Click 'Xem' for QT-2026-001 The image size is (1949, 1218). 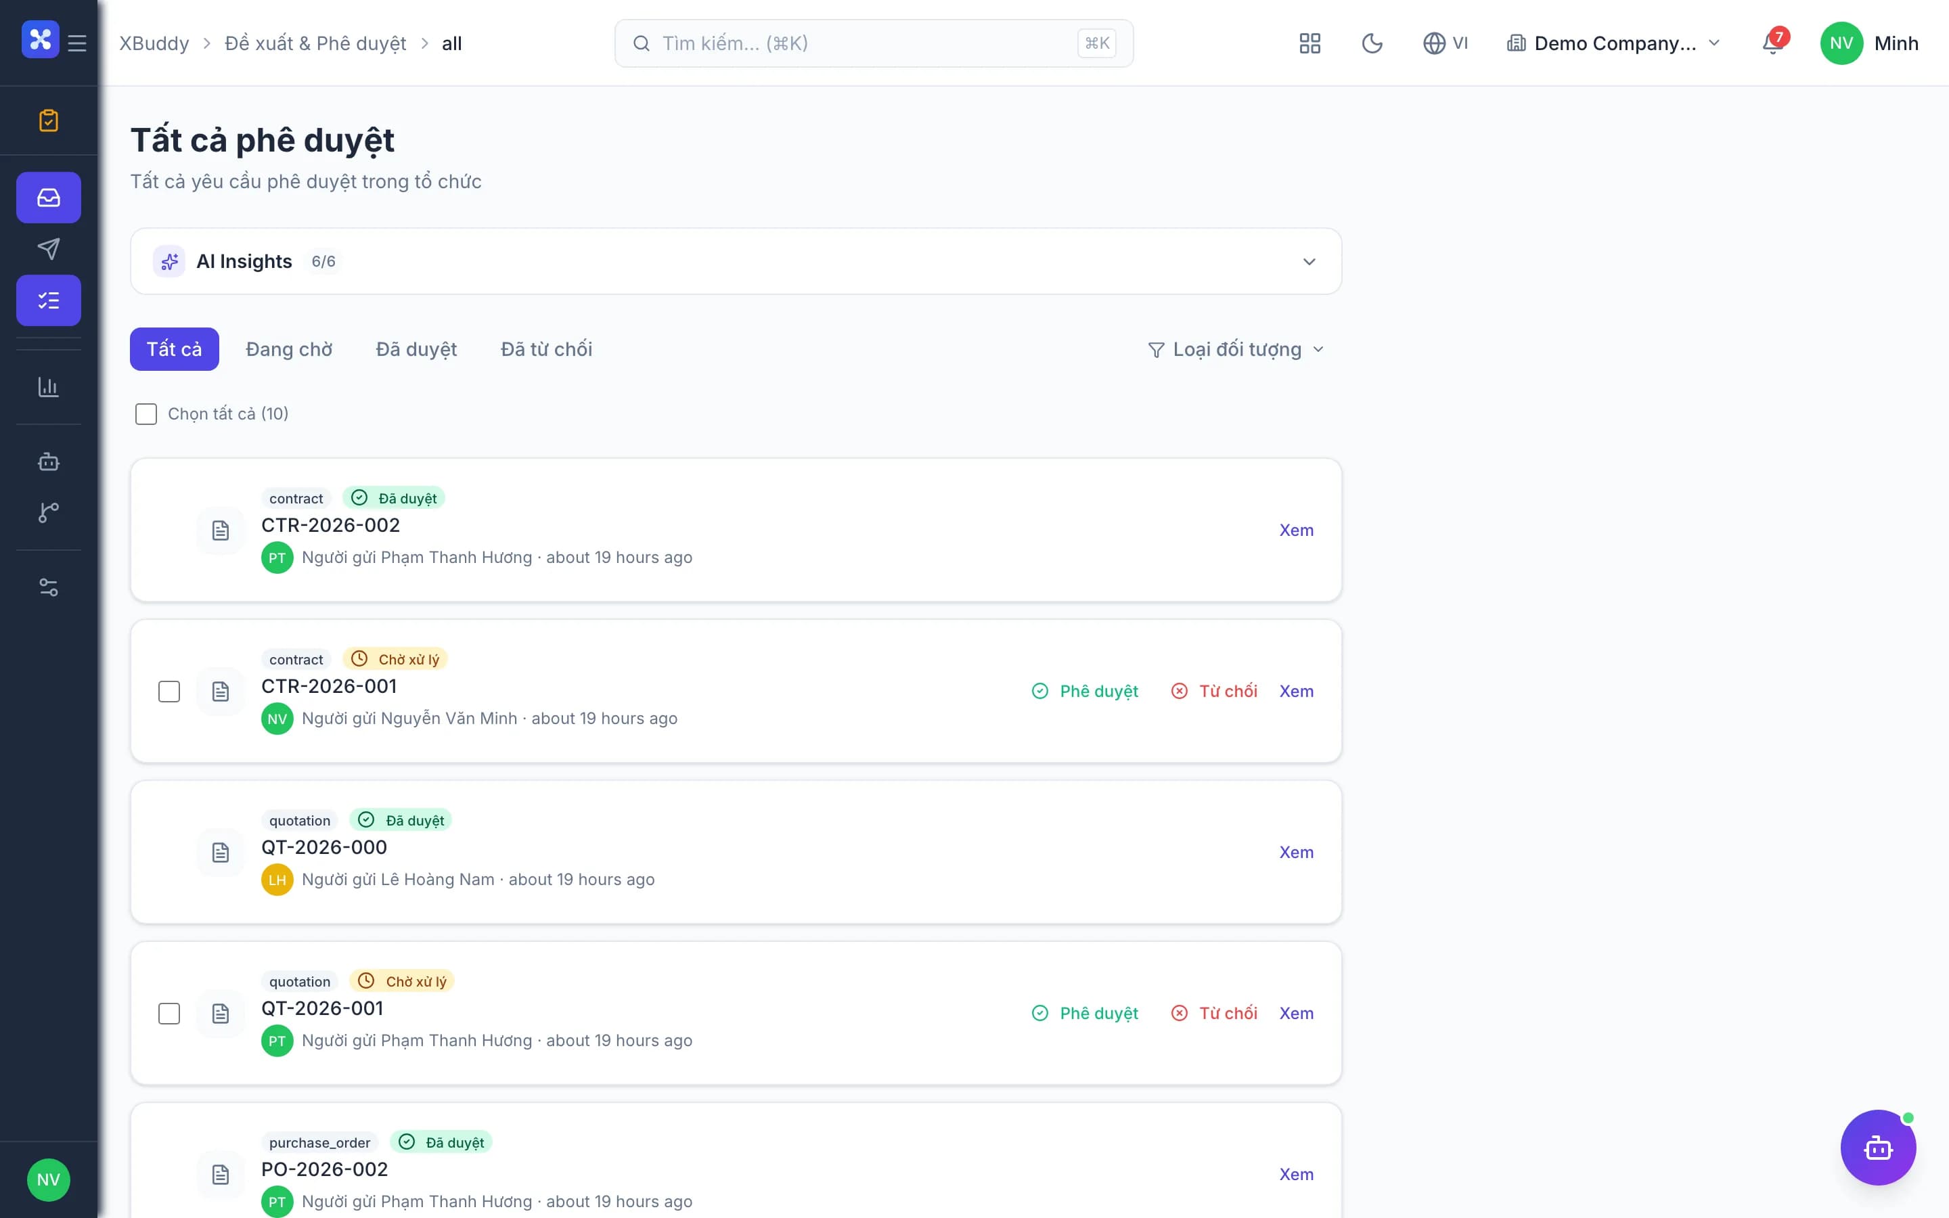coord(1296,1014)
